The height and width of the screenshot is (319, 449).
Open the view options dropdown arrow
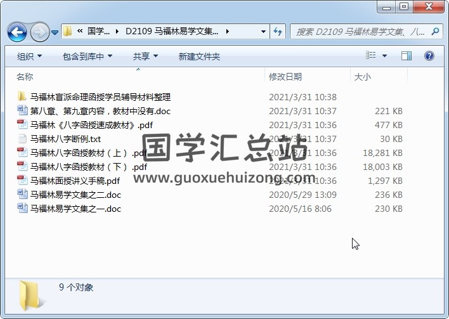384,56
